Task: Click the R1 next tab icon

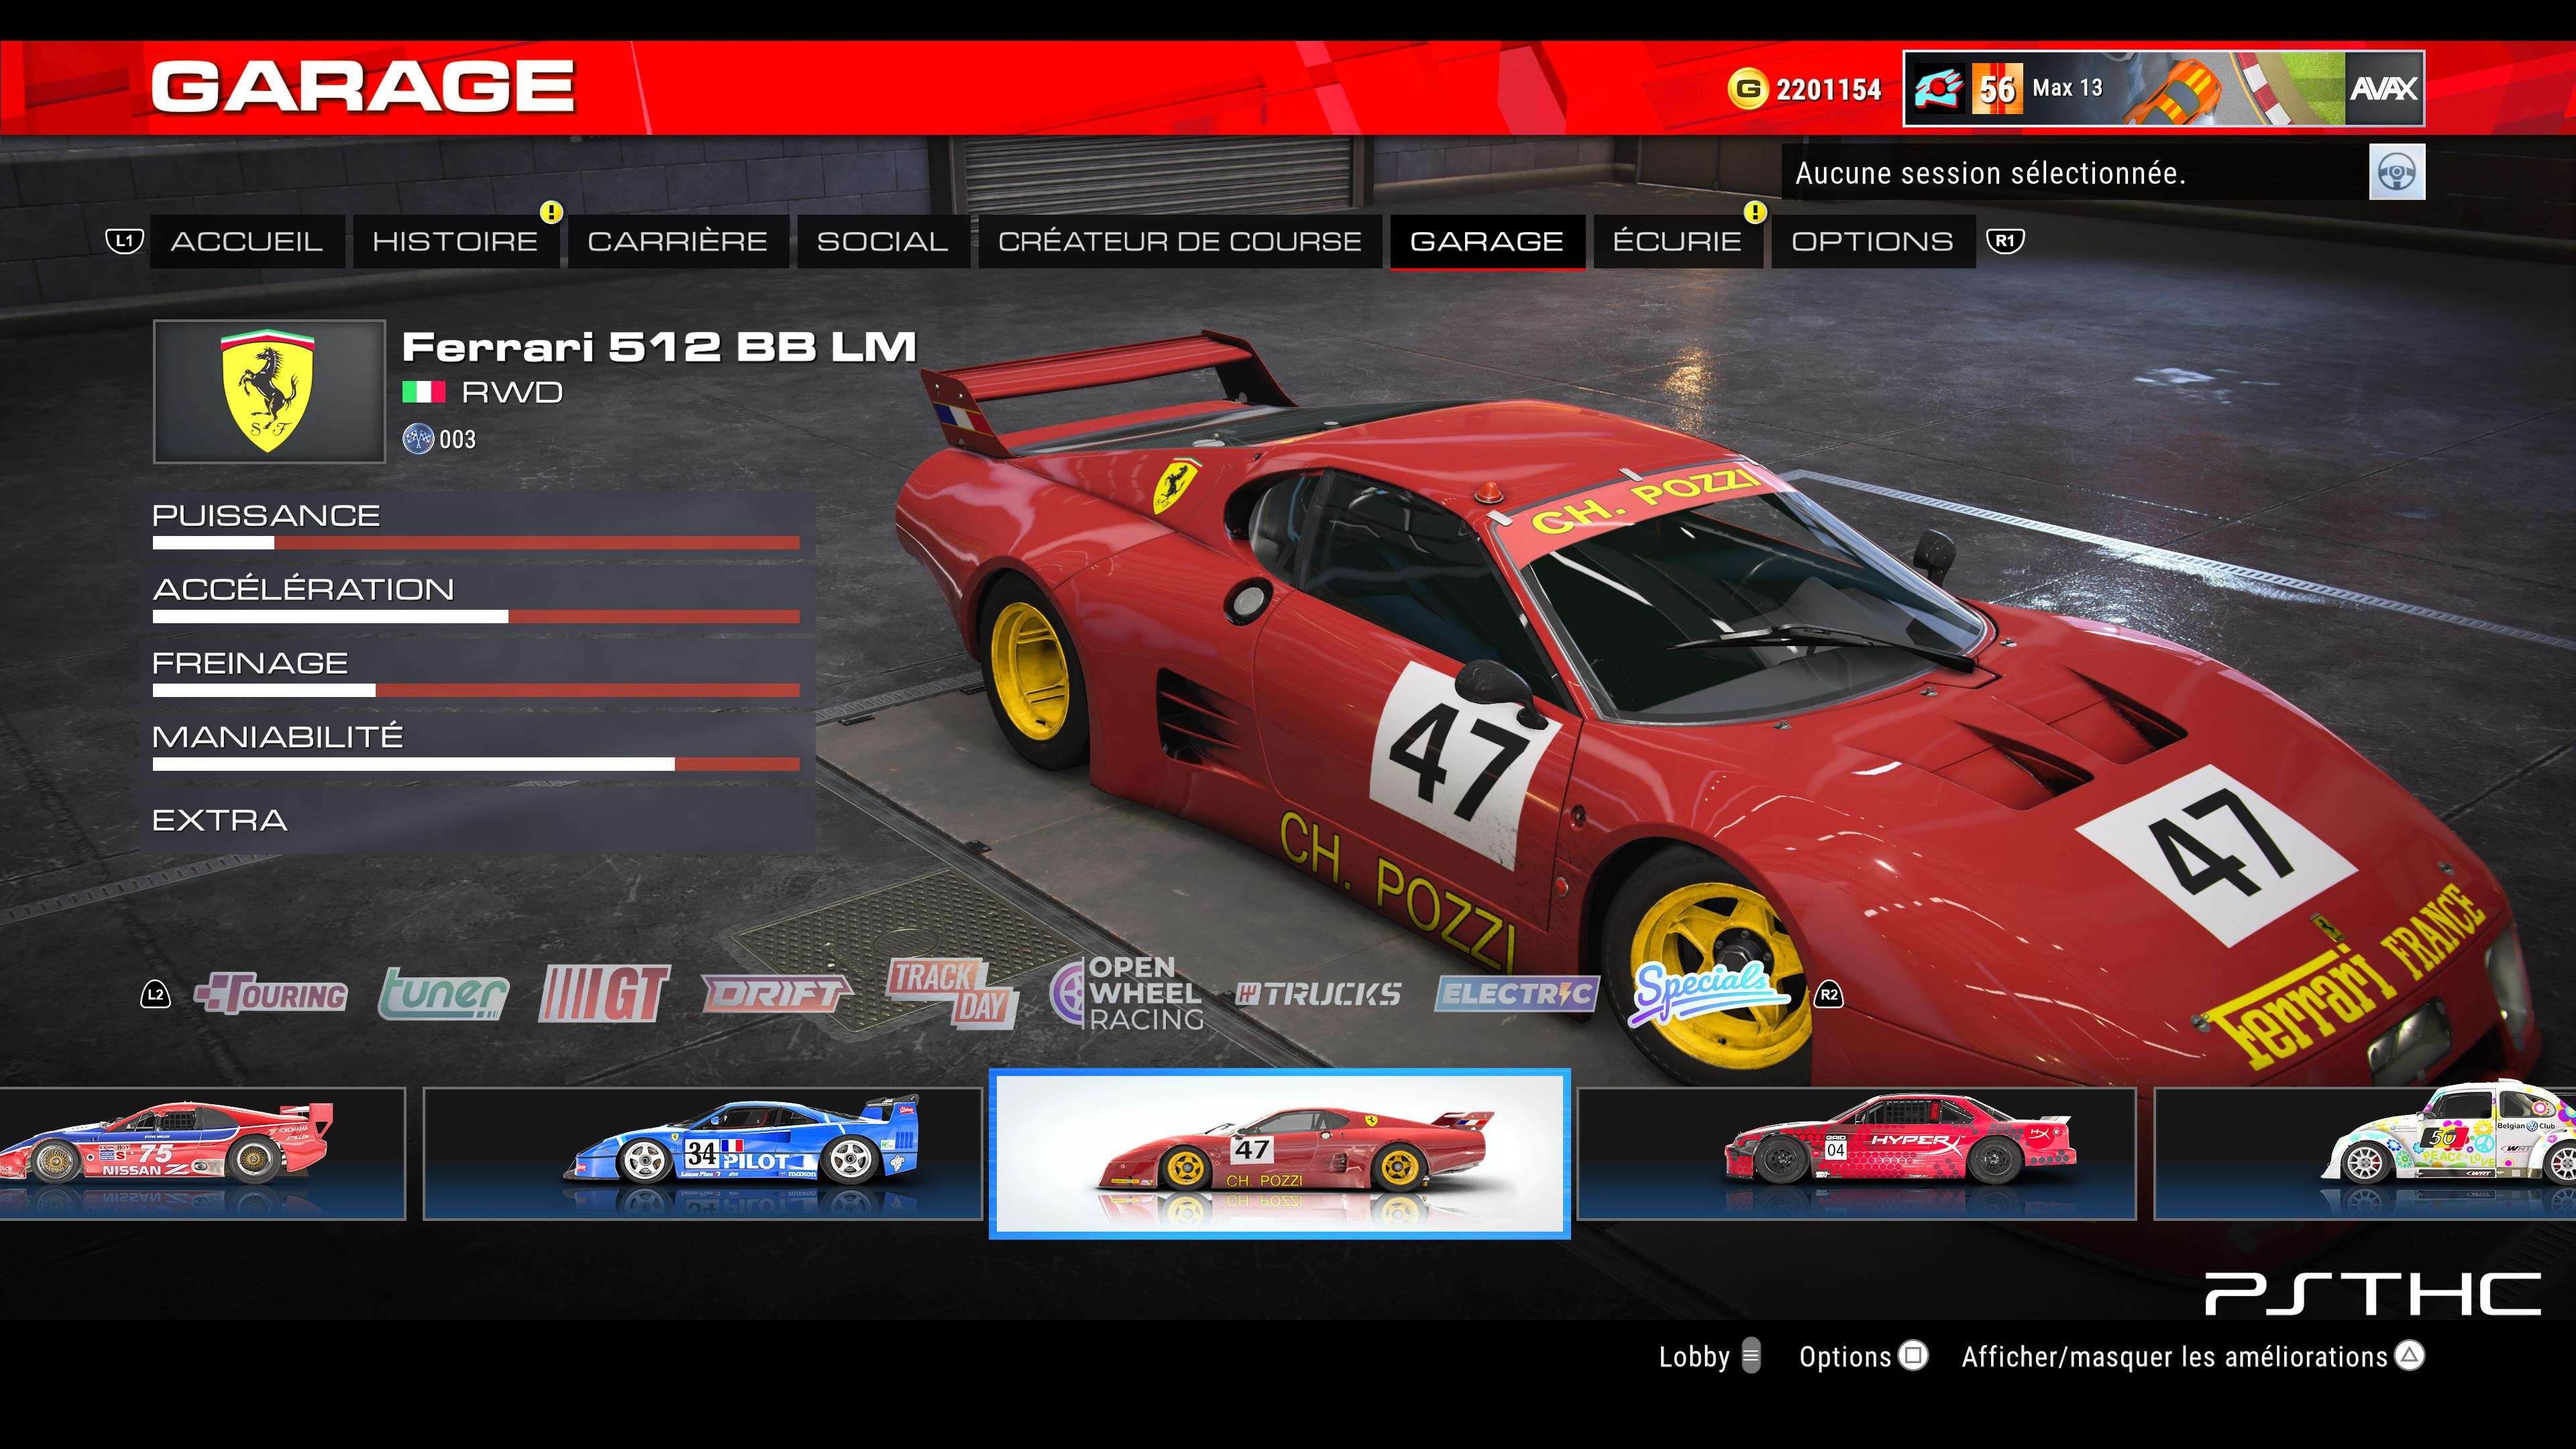Action: click(2005, 241)
